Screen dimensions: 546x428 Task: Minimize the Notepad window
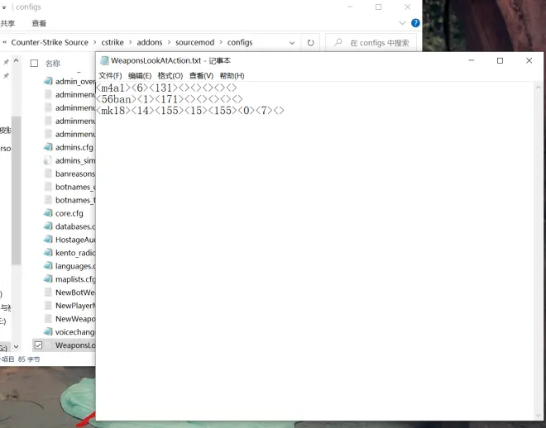click(x=472, y=60)
